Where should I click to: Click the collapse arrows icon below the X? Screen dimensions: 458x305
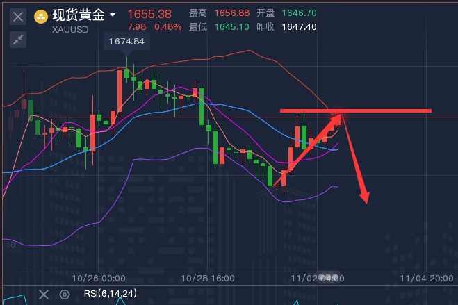[x=19, y=40]
